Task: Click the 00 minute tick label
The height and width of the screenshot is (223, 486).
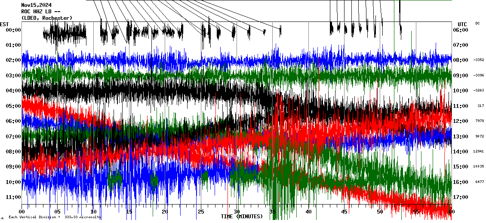Action: point(22,212)
